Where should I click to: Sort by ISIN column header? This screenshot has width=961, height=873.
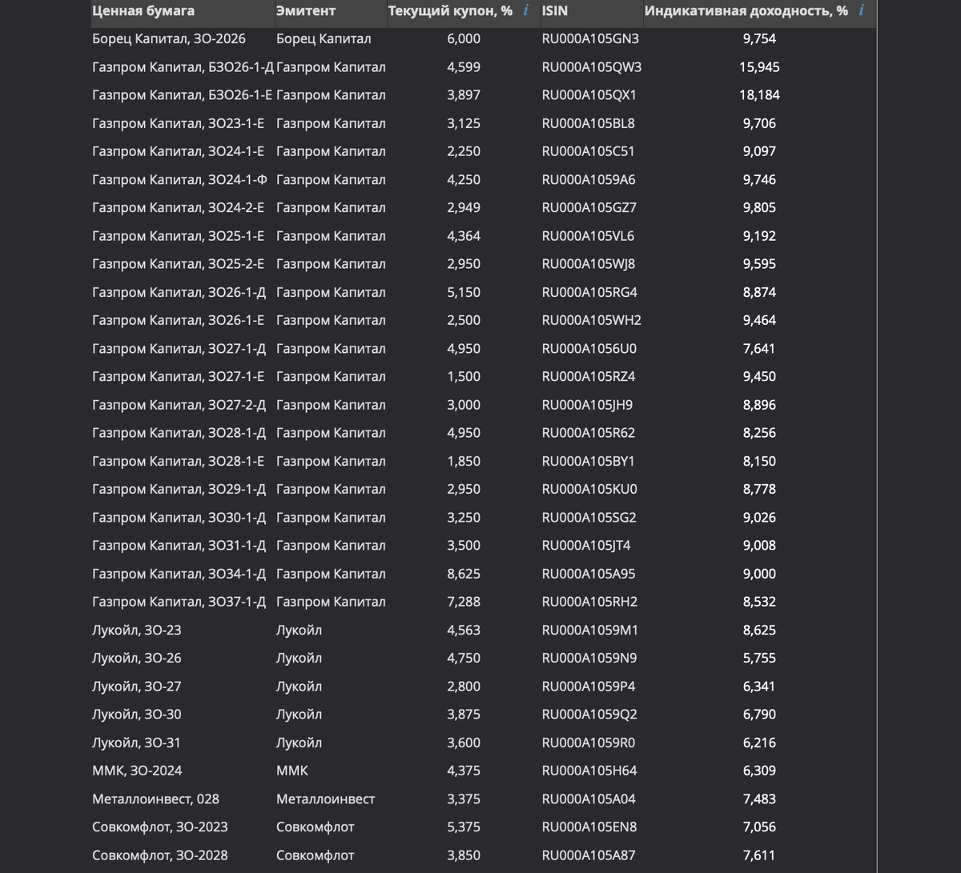coord(555,11)
